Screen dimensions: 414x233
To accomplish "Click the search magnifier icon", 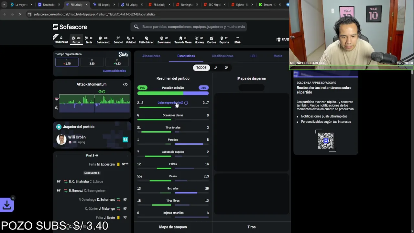I will [x=136, y=27].
